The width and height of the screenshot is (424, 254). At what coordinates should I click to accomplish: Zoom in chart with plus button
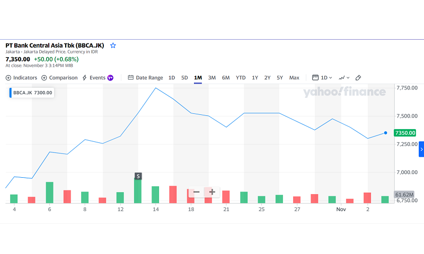click(x=212, y=192)
